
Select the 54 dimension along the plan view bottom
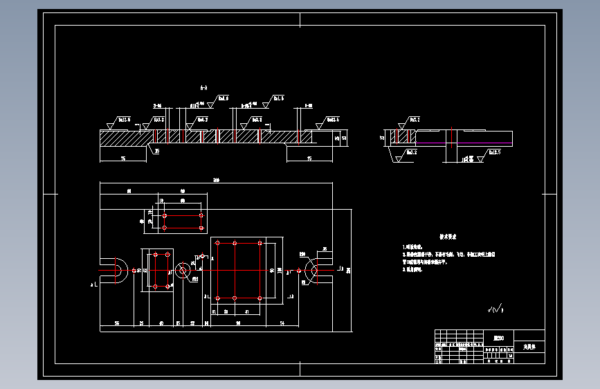(282, 323)
